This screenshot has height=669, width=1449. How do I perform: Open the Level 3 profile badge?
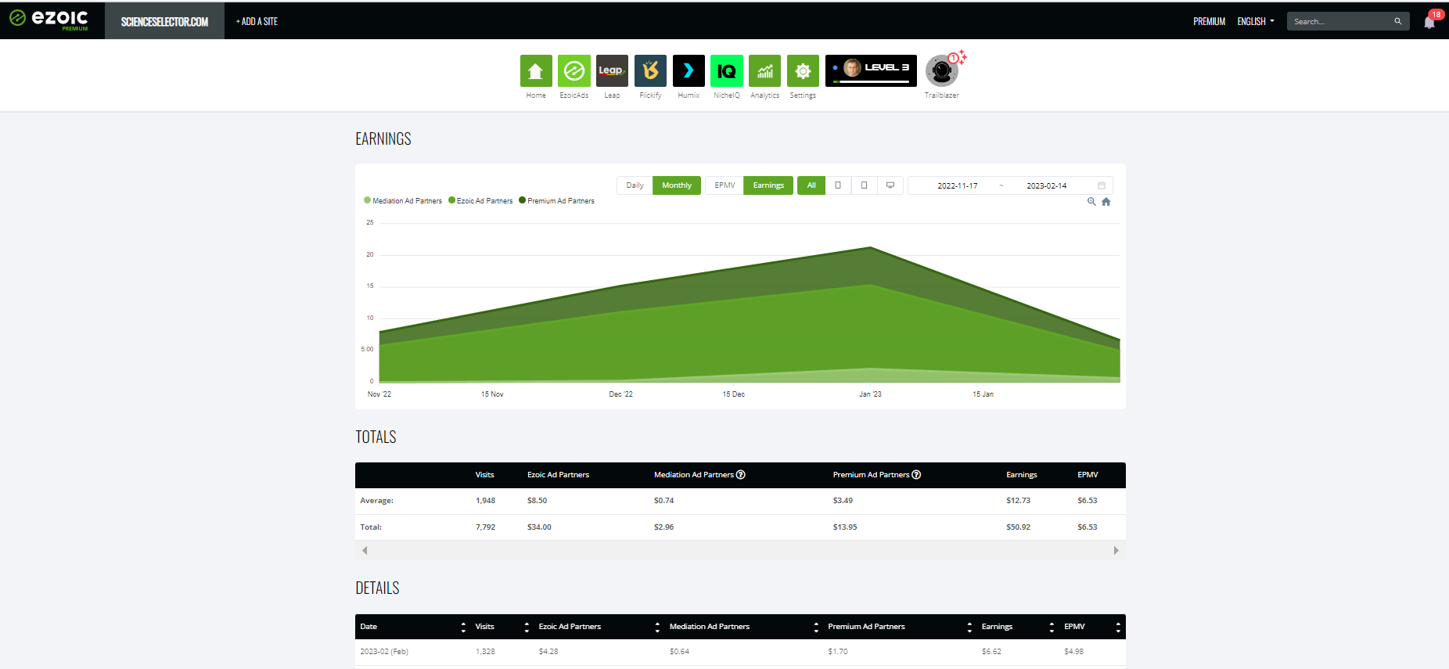tap(871, 70)
